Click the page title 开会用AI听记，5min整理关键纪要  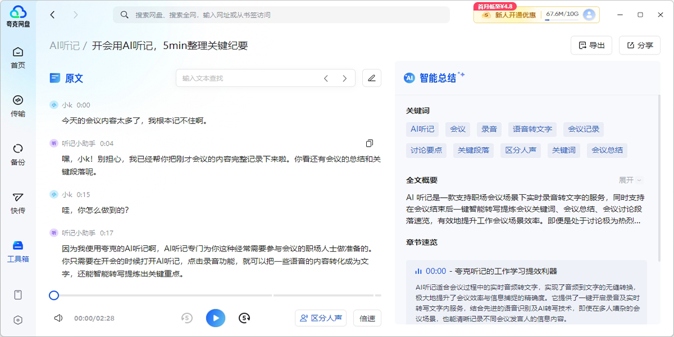[x=170, y=45]
